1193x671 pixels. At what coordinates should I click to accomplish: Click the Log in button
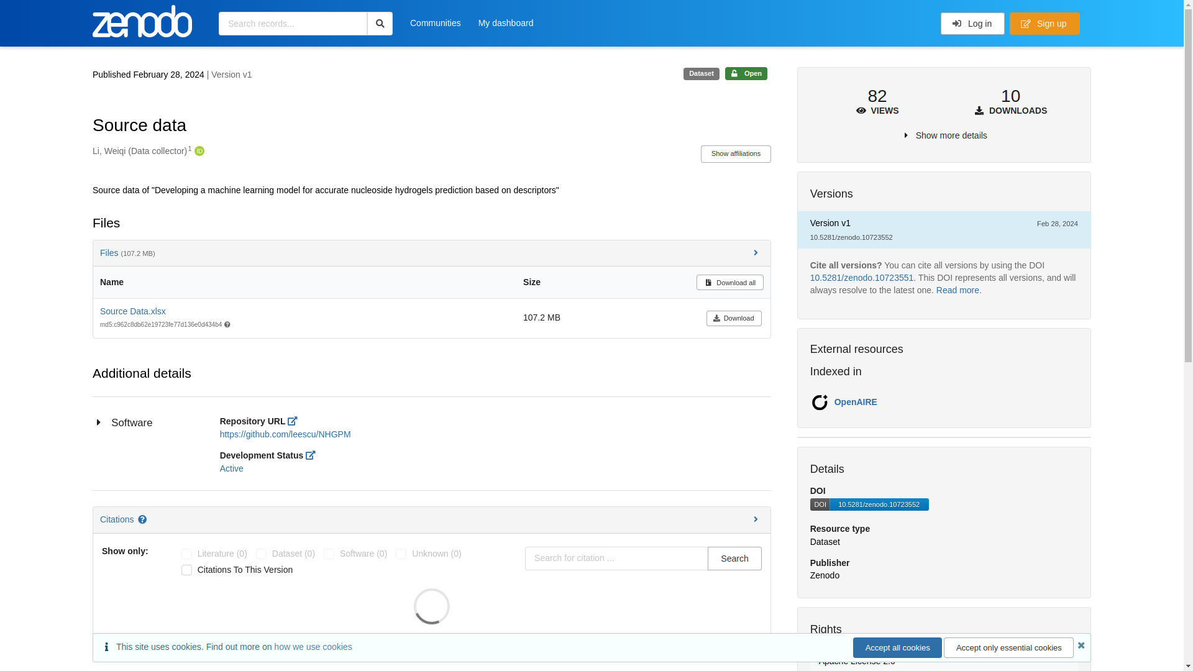(x=972, y=24)
